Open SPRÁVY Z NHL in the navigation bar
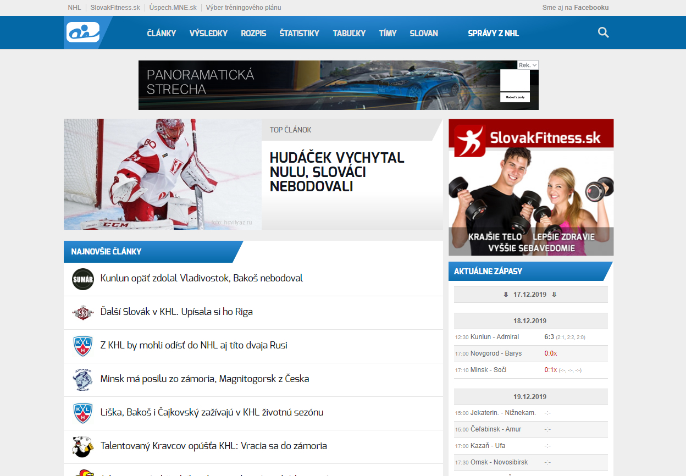Image resolution: width=686 pixels, height=476 pixels. (x=493, y=33)
